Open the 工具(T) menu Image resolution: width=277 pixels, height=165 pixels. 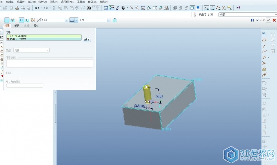click(x=81, y=2)
